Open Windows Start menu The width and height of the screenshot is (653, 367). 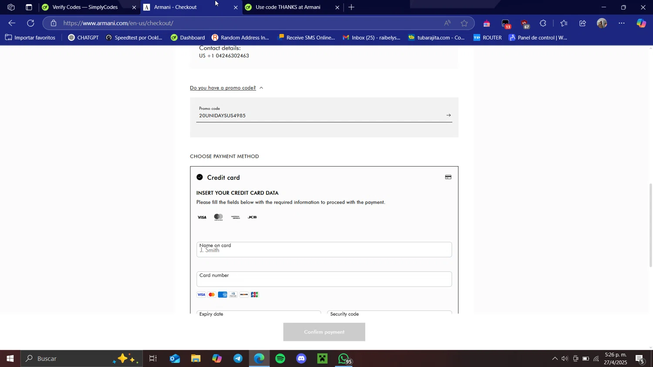[10, 359]
